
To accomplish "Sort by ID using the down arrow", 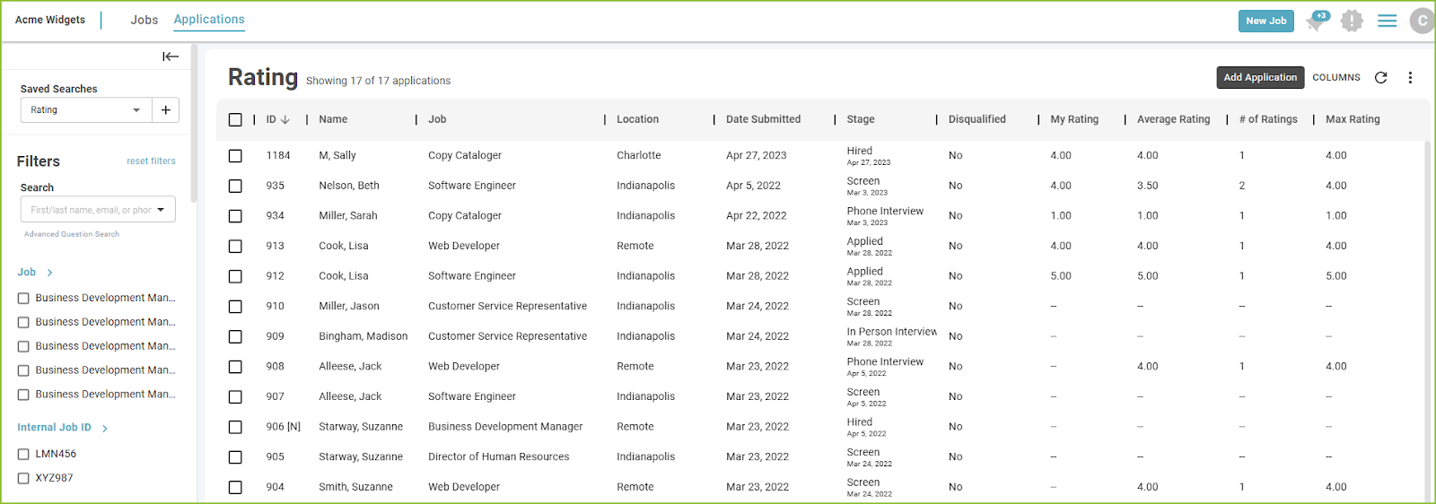I will pos(285,119).
